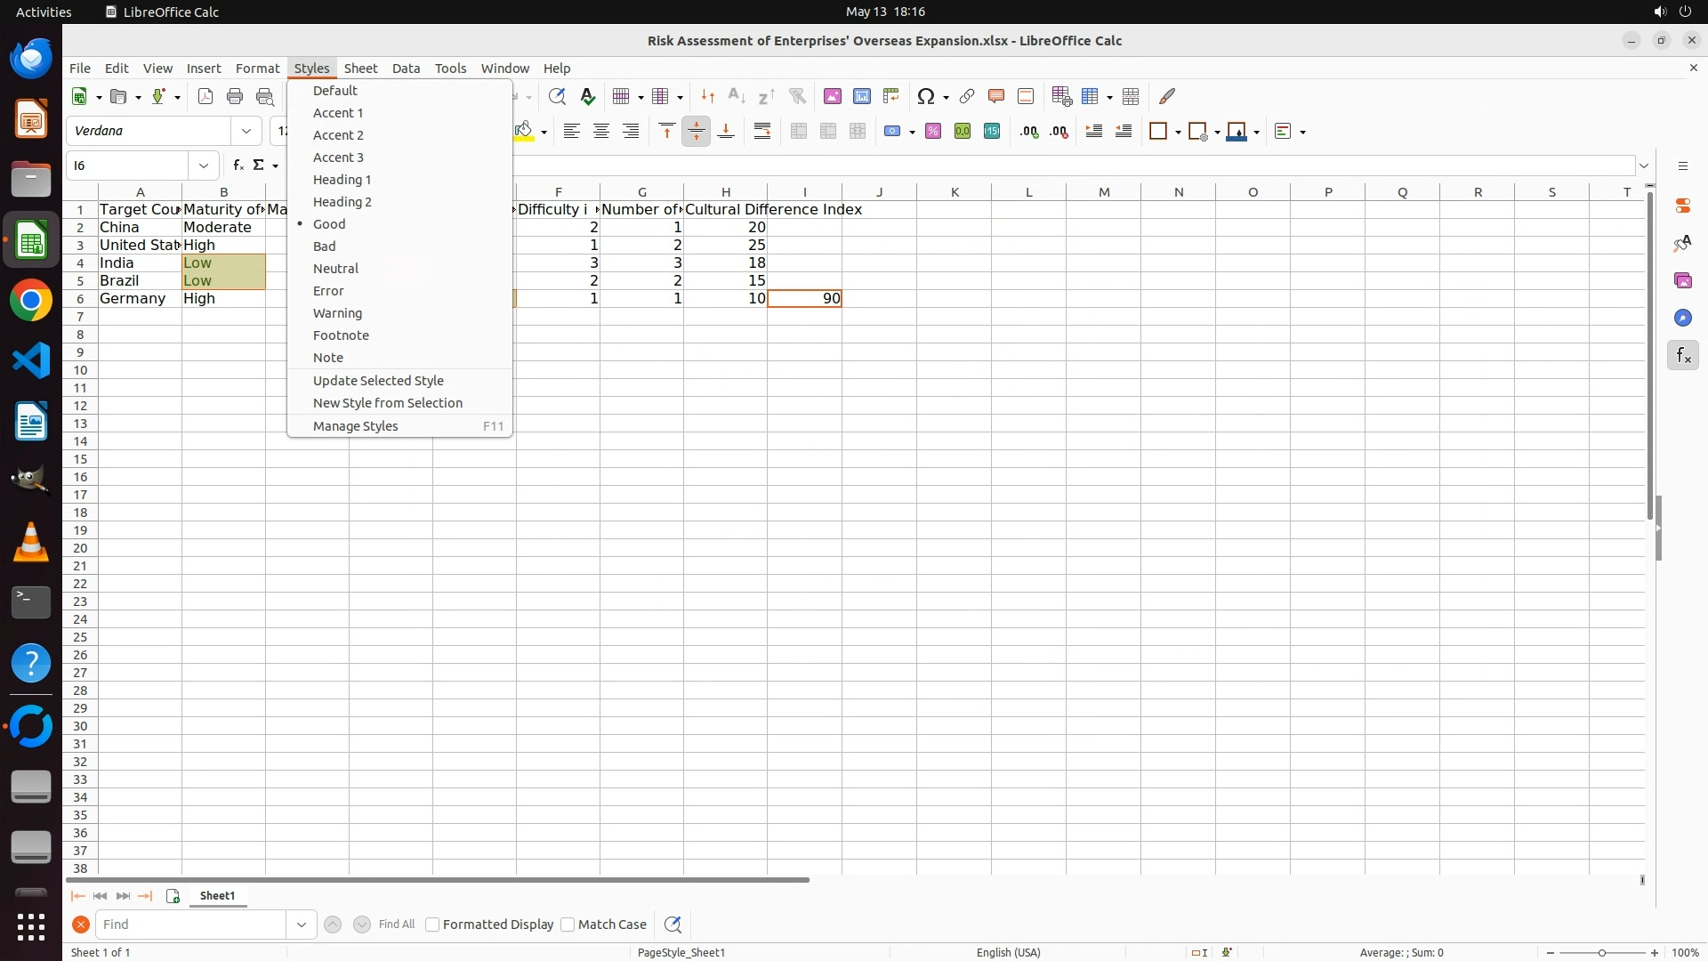This screenshot has height=961, width=1708.
Task: Insert special character with Omega icon
Action: click(x=926, y=96)
